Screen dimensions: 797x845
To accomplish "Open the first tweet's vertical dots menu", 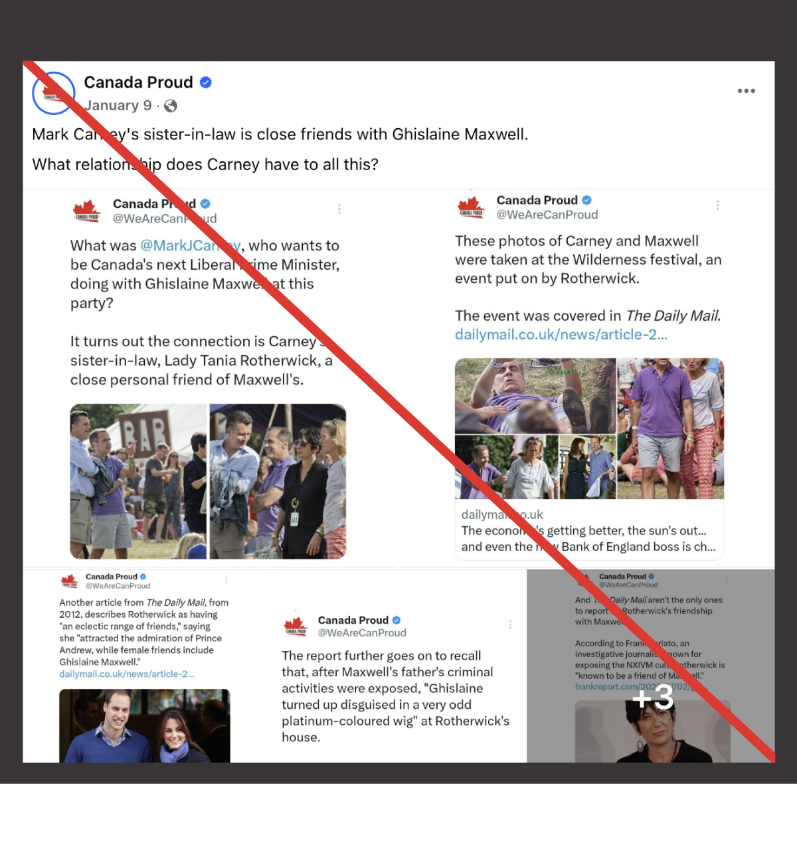I will tap(339, 209).
